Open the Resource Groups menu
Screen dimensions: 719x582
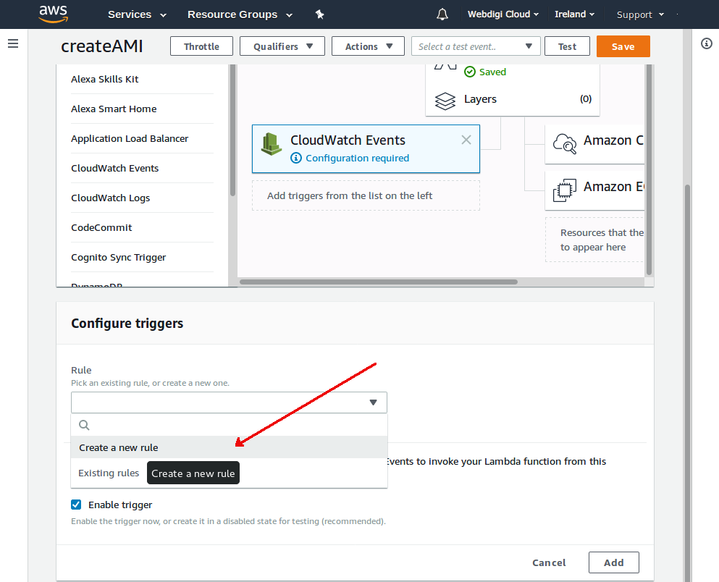pyautogui.click(x=240, y=14)
